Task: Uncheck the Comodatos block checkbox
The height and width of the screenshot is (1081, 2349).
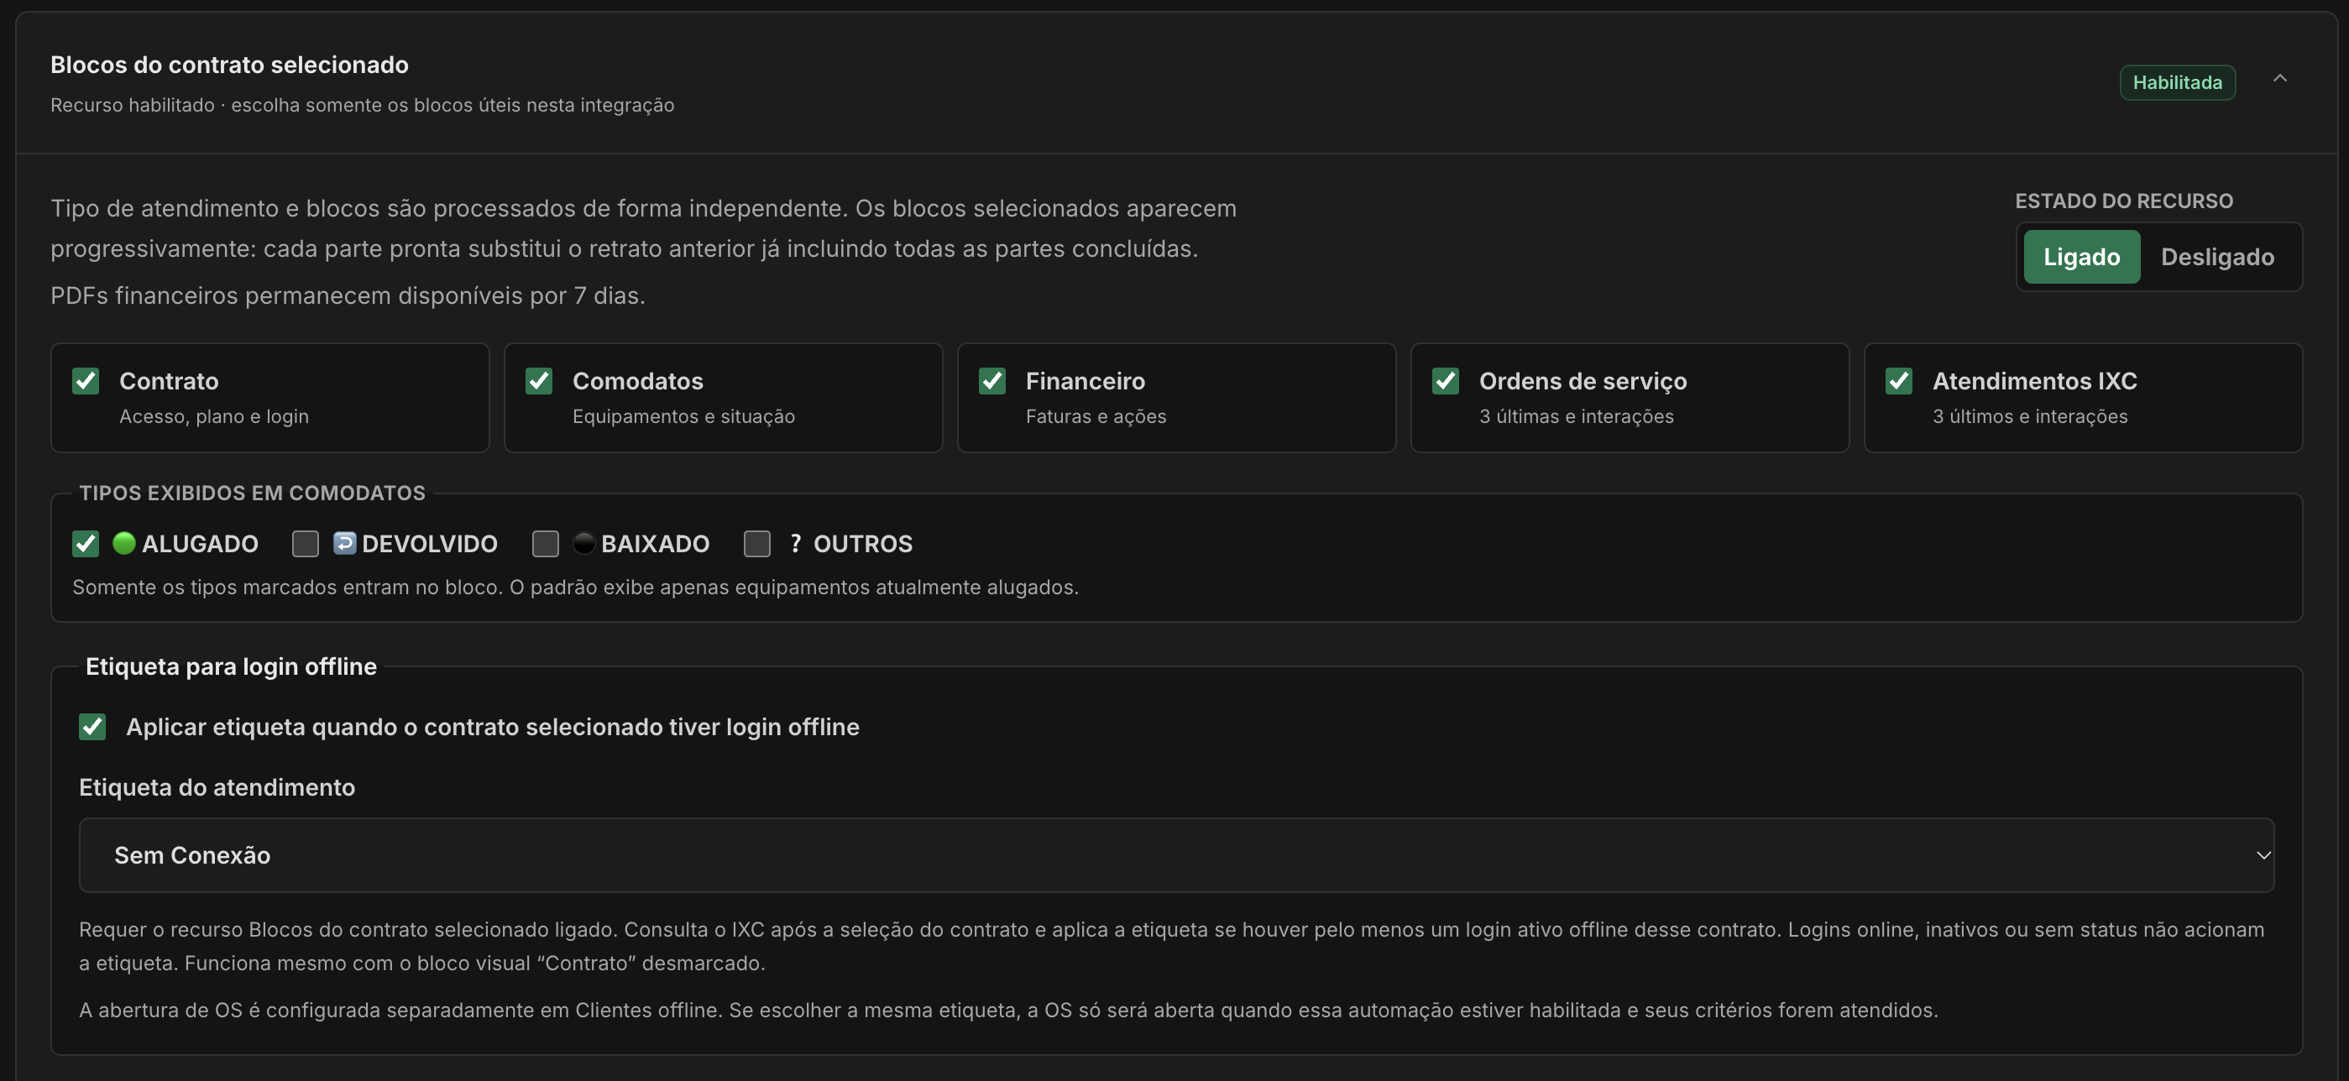Action: (539, 381)
